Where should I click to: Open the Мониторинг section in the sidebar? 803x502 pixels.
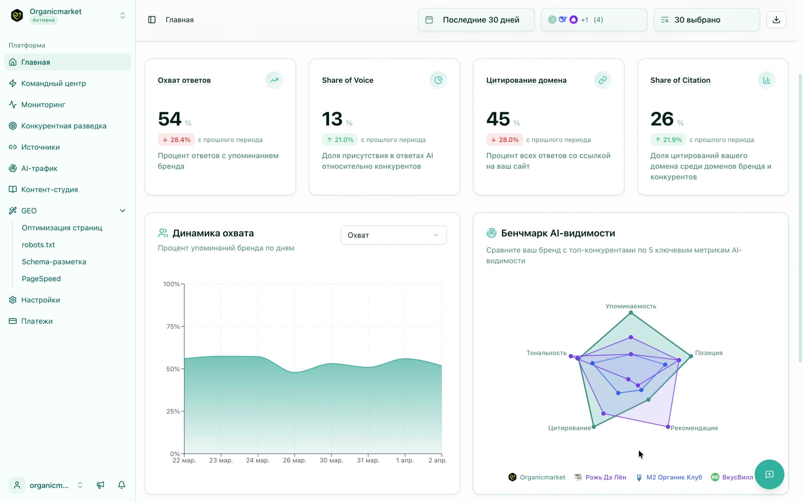(x=43, y=105)
